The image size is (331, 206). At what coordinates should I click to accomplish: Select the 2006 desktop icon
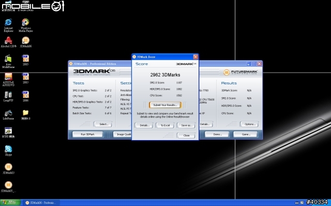tap(25, 96)
